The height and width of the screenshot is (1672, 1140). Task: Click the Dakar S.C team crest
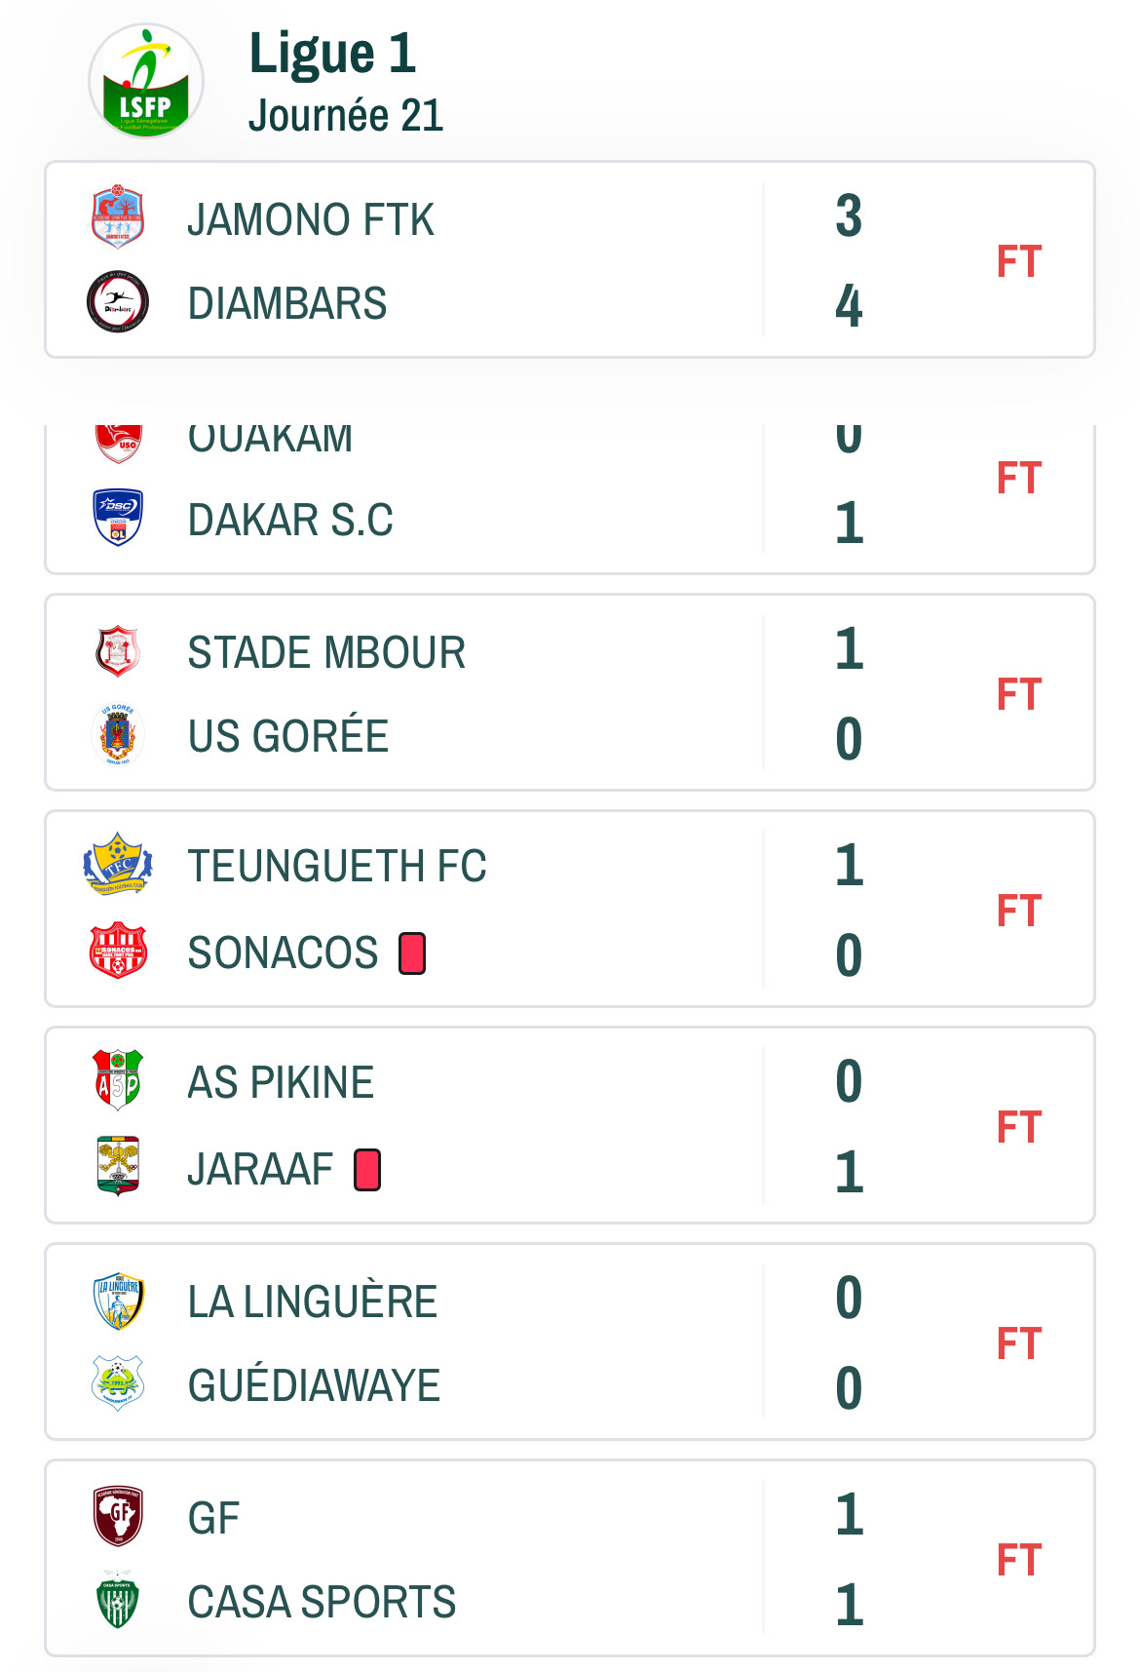[118, 518]
